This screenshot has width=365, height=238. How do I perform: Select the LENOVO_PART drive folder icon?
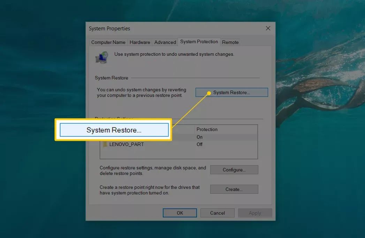click(x=105, y=144)
